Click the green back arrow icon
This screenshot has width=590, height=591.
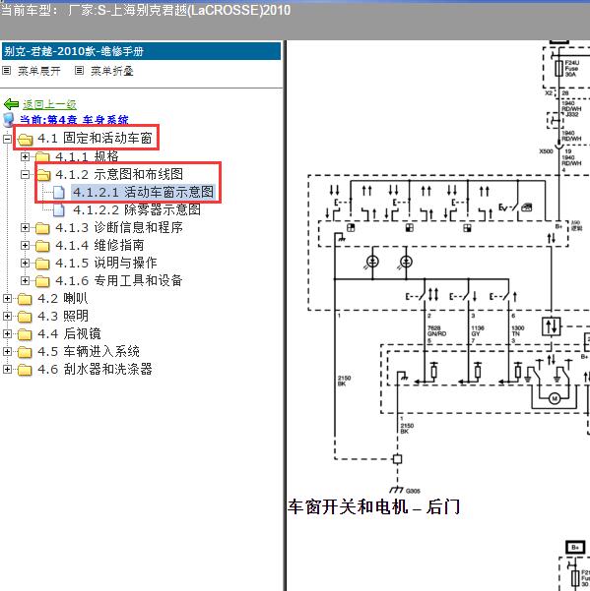pos(11,104)
